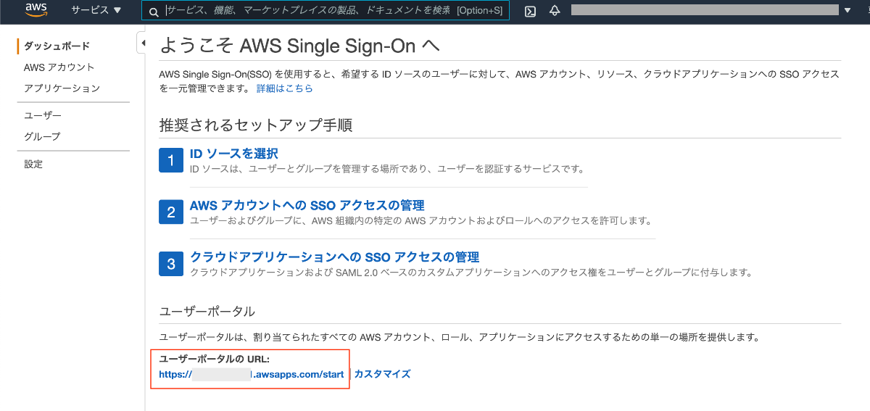Click the step 2 number badge
Image resolution: width=870 pixels, height=411 pixels.
171,212
